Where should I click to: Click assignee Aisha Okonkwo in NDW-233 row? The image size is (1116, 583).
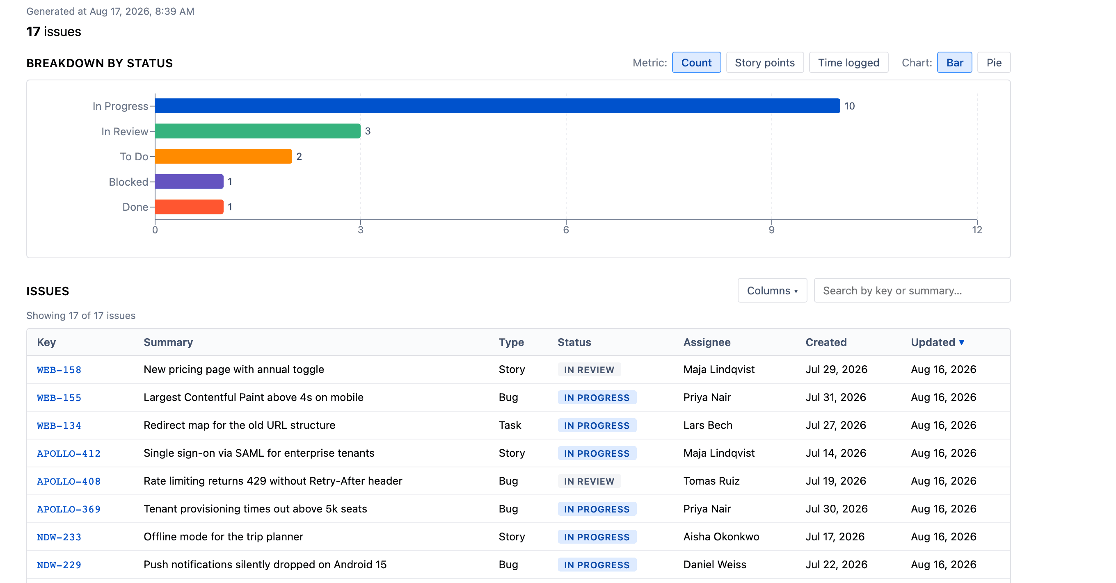pos(721,537)
